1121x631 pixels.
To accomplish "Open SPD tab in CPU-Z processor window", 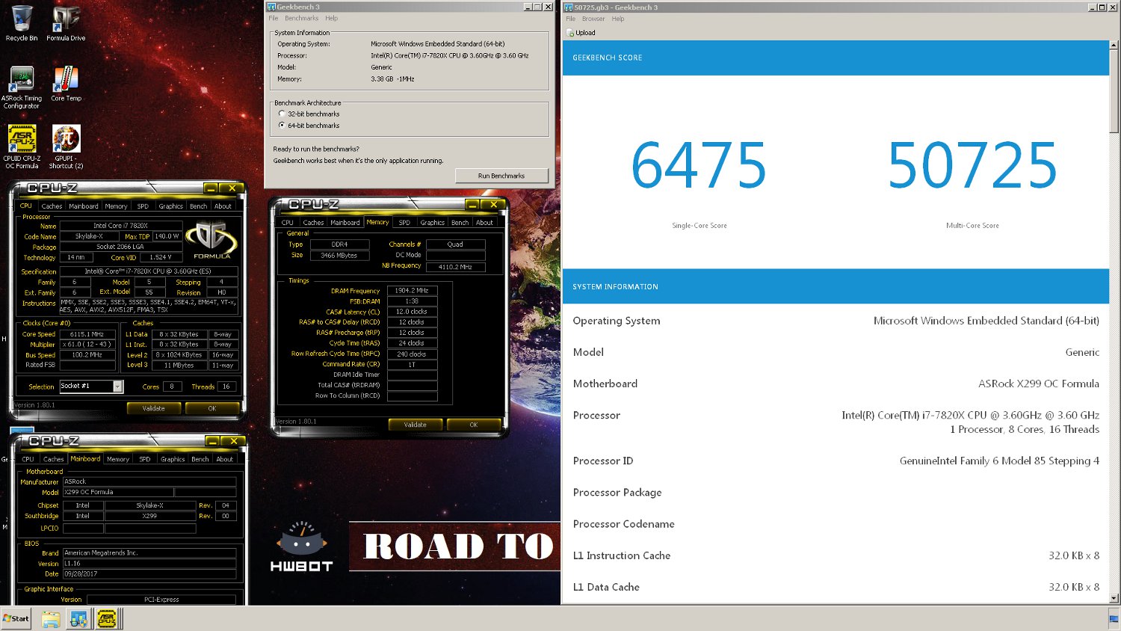I will point(143,206).
